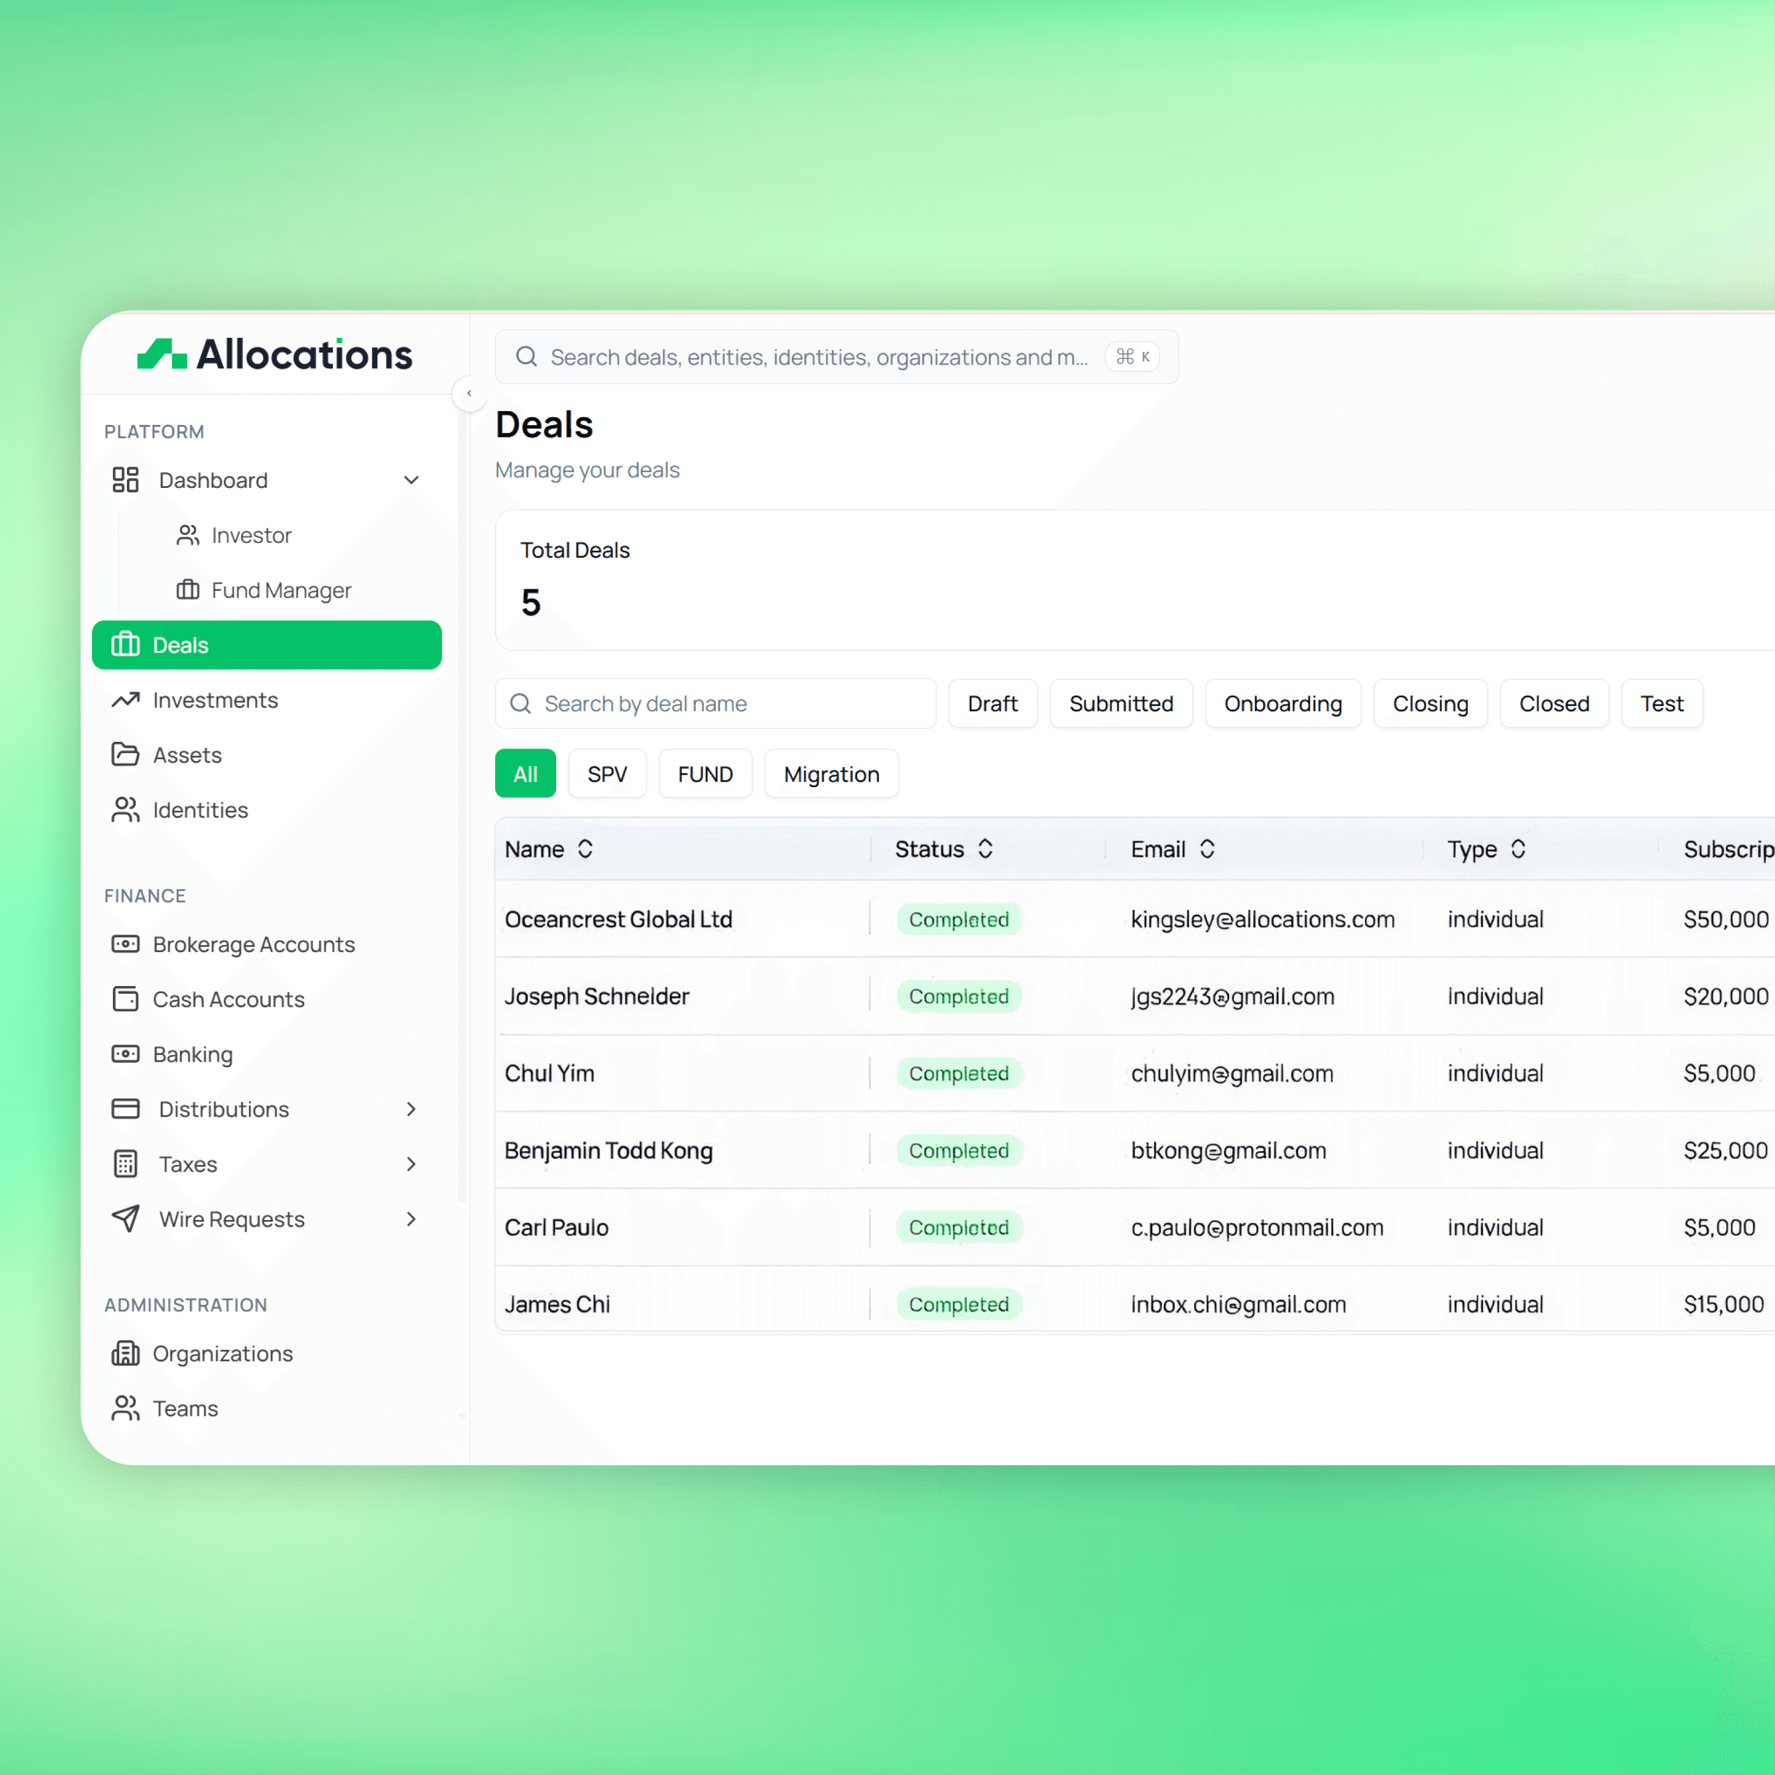This screenshot has width=1775, height=1775.
Task: Click the Wire Requests paper plane icon
Action: click(126, 1219)
